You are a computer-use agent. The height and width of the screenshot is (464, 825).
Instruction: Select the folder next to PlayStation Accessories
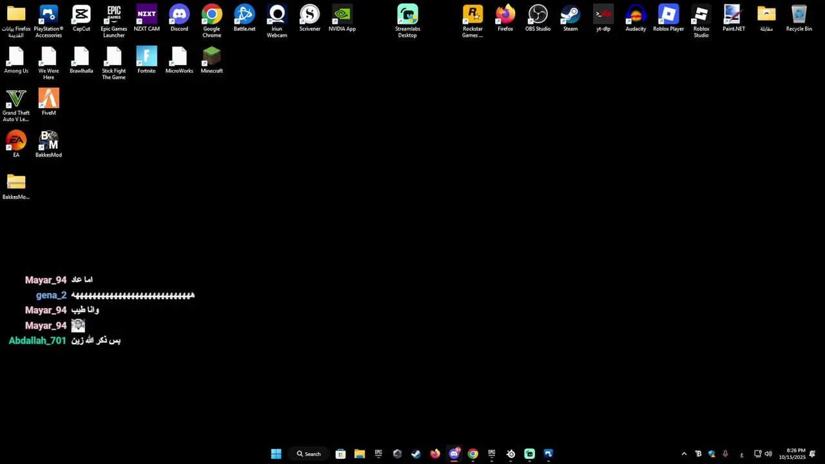tap(16, 21)
